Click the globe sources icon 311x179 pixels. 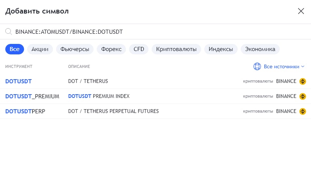pos(257,66)
